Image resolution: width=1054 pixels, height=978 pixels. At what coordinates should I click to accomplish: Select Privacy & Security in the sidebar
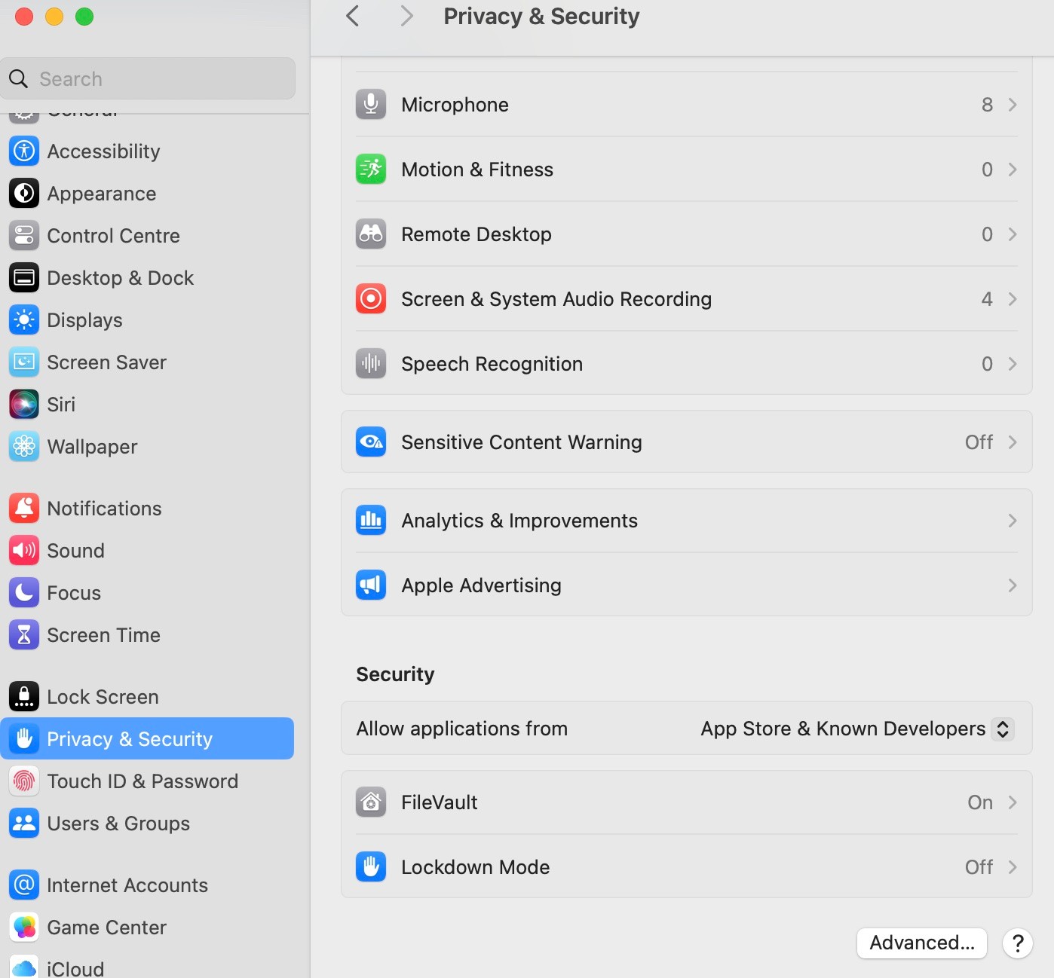[147, 738]
